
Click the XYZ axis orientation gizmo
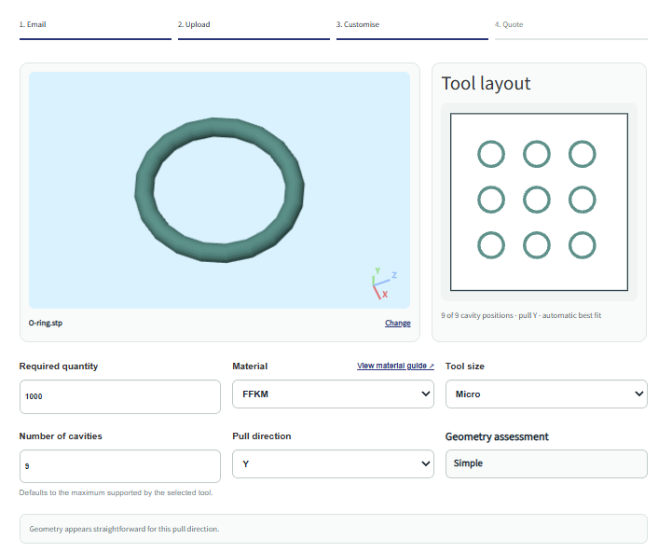click(384, 283)
